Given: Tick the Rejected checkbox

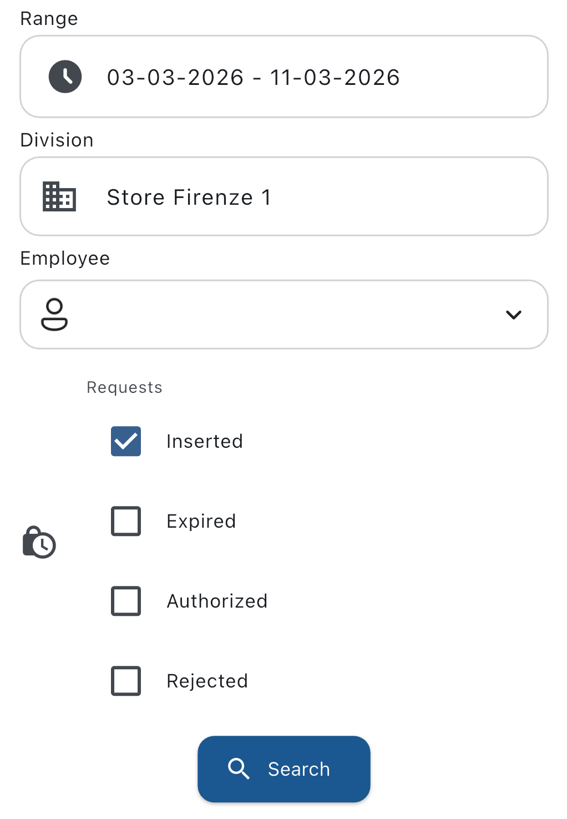Looking at the screenshot, I should pyautogui.click(x=125, y=681).
